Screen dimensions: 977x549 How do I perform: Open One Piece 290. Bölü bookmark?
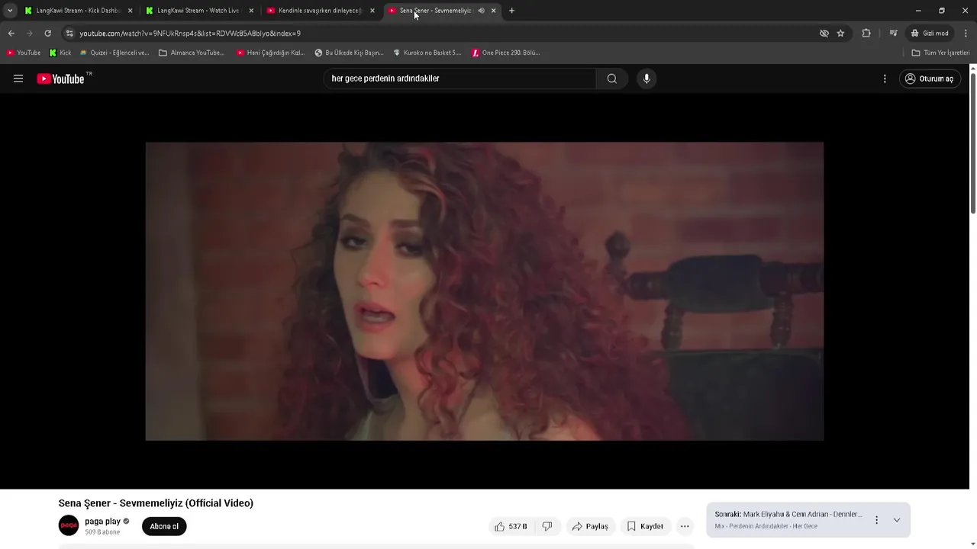(x=506, y=53)
